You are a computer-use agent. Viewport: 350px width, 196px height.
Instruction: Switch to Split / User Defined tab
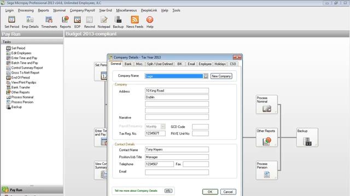pos(160,64)
